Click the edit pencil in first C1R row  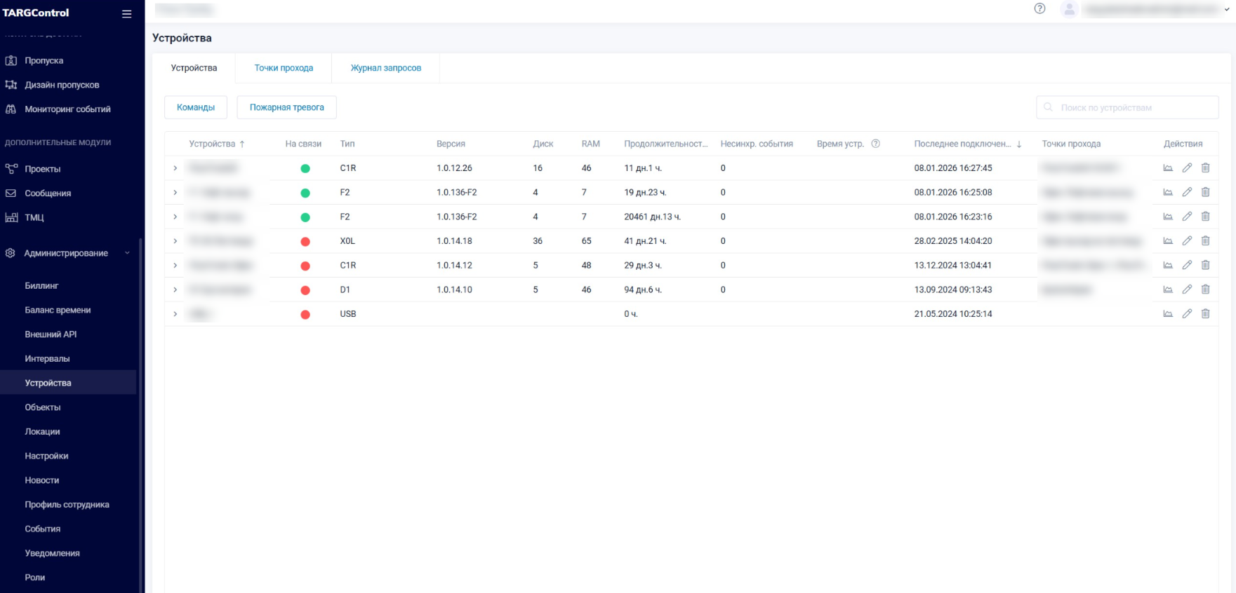click(1187, 168)
